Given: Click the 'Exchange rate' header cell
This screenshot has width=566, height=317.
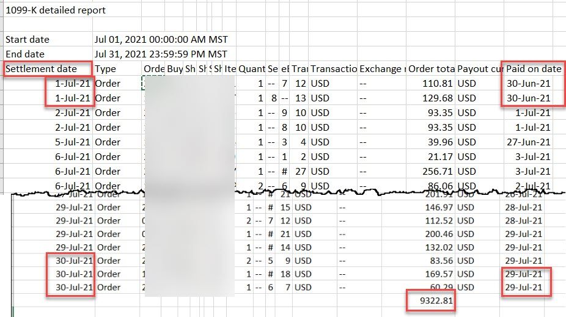Looking at the screenshot, I should [382, 69].
